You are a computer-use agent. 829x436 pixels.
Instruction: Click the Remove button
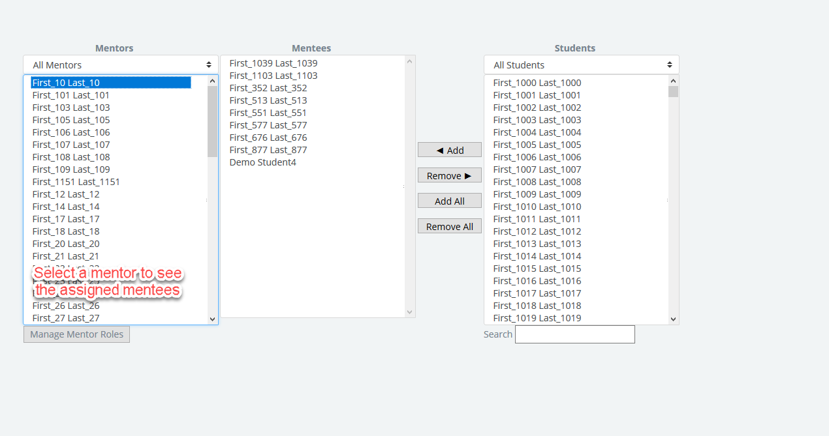pyautogui.click(x=450, y=175)
